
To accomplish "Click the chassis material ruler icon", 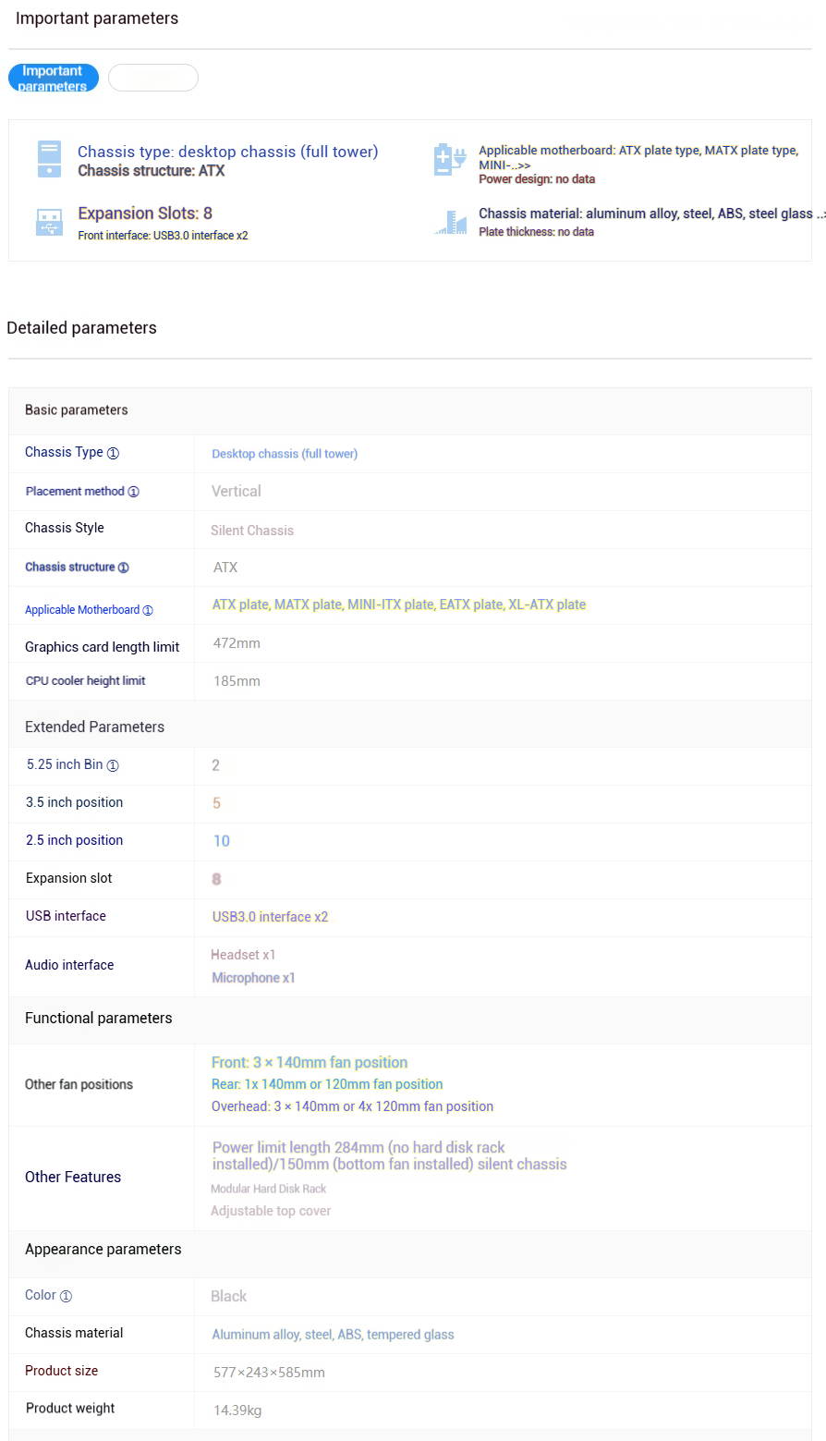I will (x=450, y=223).
